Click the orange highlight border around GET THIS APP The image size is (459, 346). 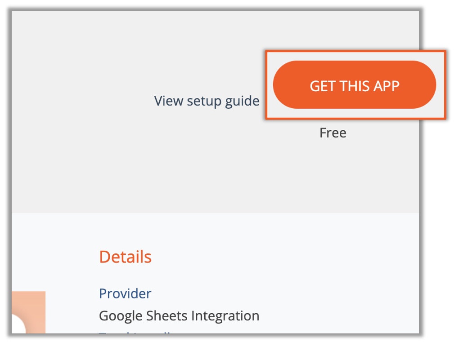[355, 52]
